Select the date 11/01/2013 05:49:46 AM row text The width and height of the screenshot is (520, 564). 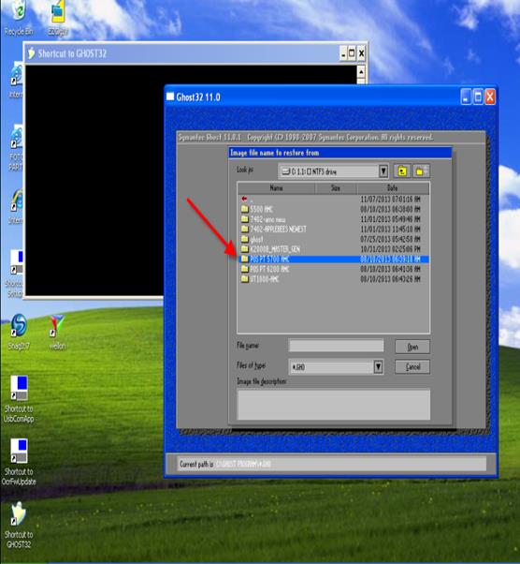390,219
